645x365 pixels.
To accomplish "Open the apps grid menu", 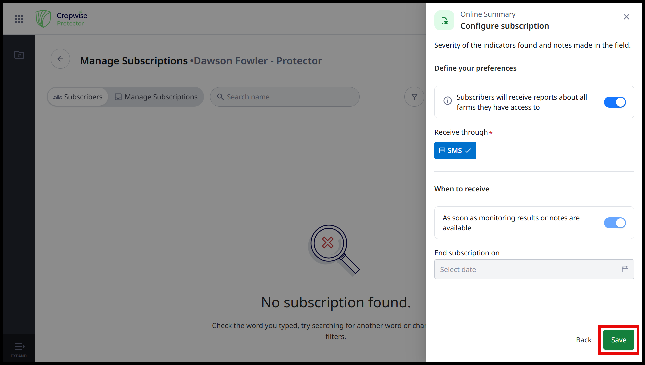I will [x=19, y=19].
